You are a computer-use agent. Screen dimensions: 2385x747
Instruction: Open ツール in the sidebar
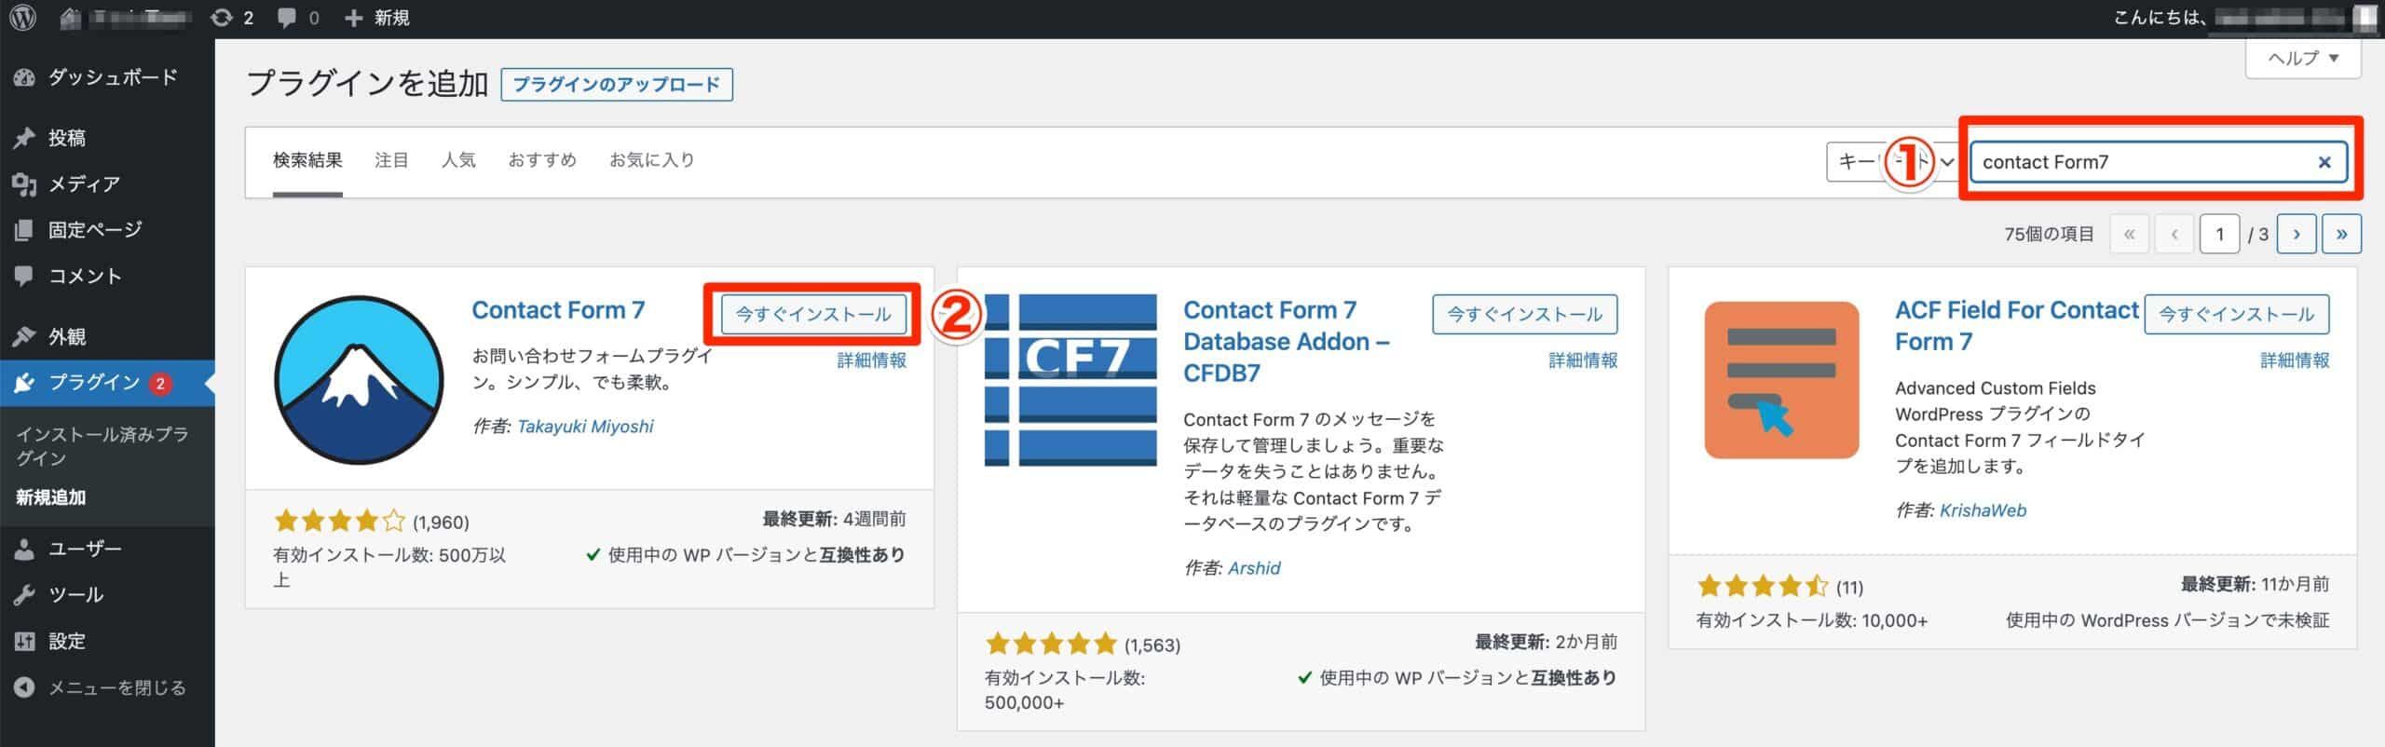(x=107, y=594)
